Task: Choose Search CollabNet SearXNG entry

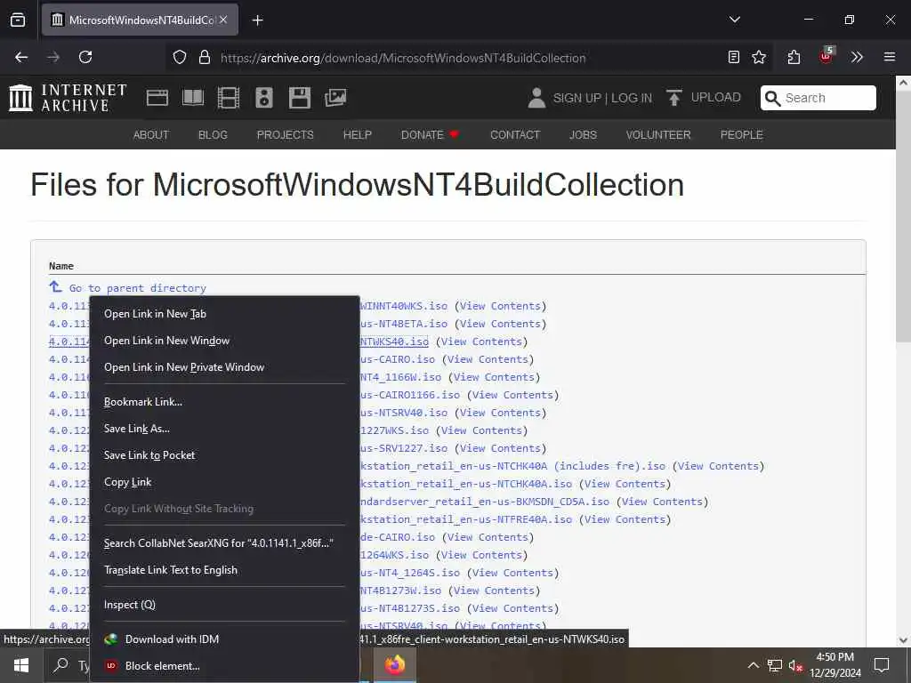Action: point(224,543)
